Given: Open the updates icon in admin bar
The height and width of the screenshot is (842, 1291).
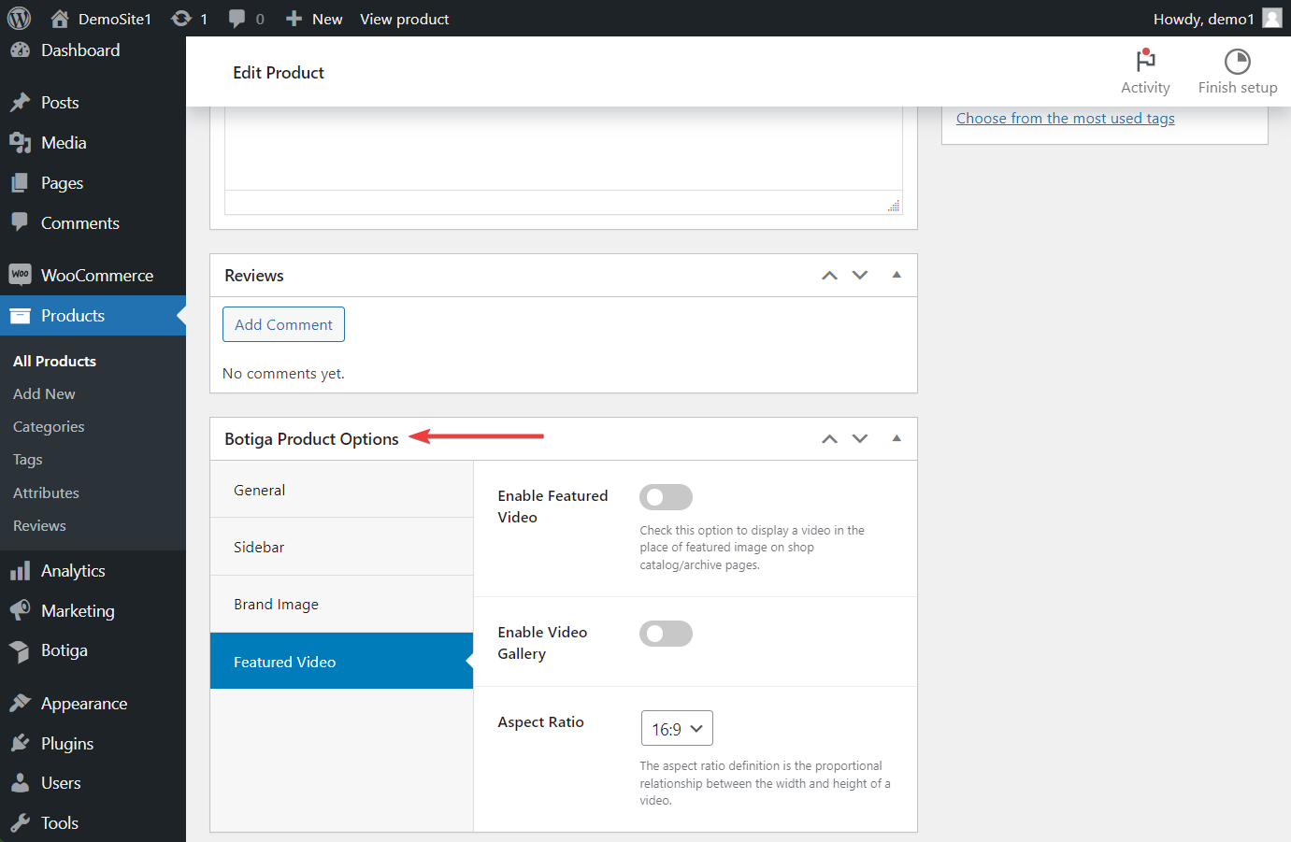Looking at the screenshot, I should click(181, 19).
